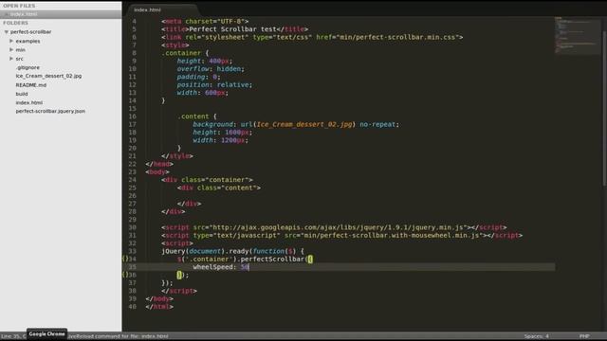
Task: Click the .container selector on line 8
Action: pos(181,53)
